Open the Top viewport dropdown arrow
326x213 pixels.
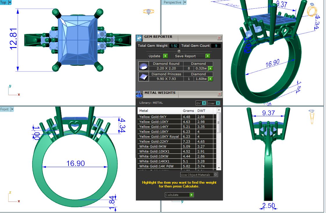(10, 2)
